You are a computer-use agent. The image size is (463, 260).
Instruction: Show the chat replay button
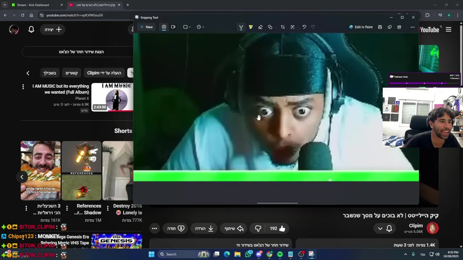point(81,52)
